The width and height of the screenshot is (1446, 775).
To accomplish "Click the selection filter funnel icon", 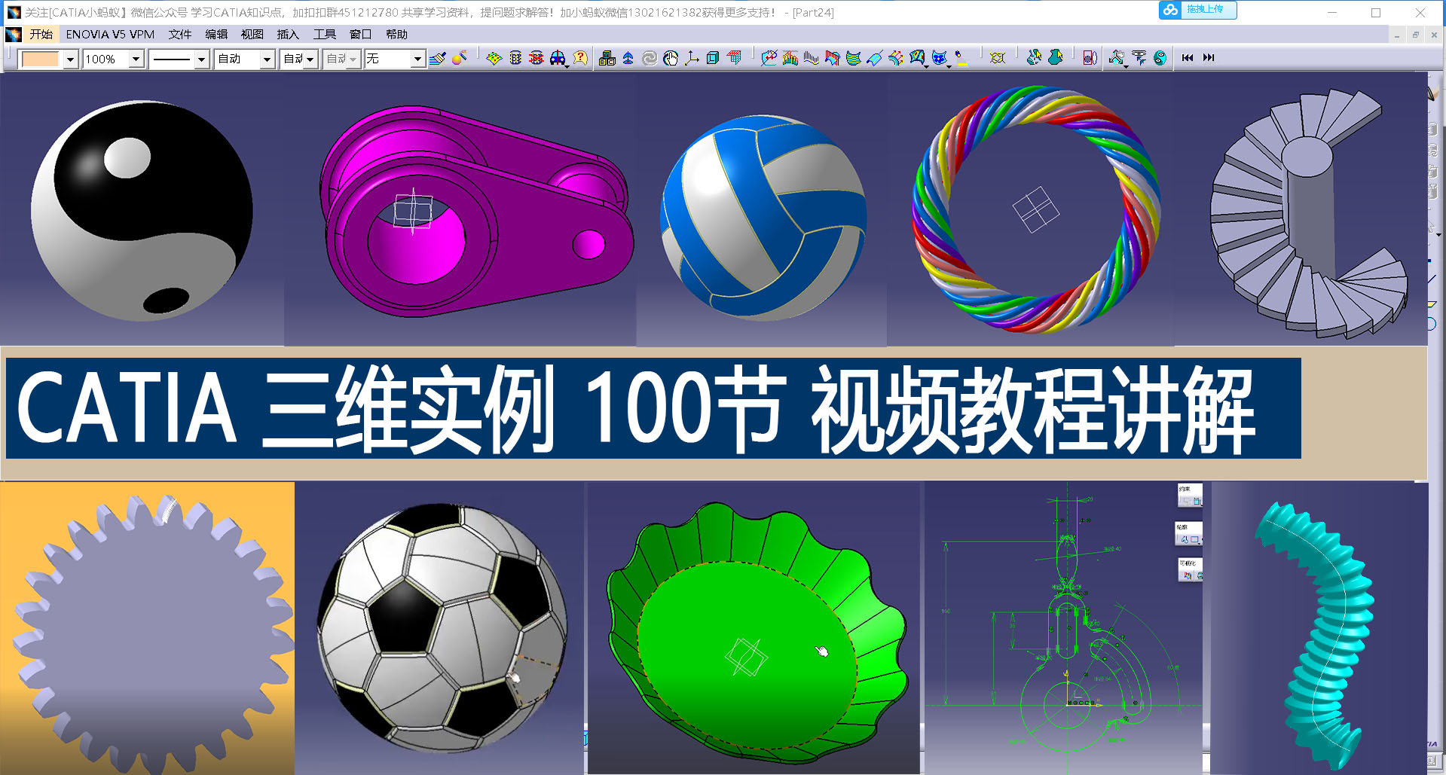I will (x=1139, y=58).
